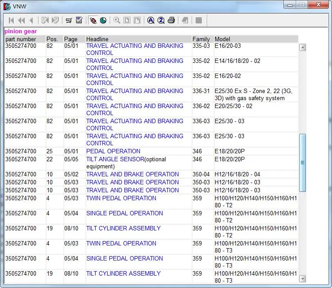Start the '2' magnifier search

pos(161,20)
